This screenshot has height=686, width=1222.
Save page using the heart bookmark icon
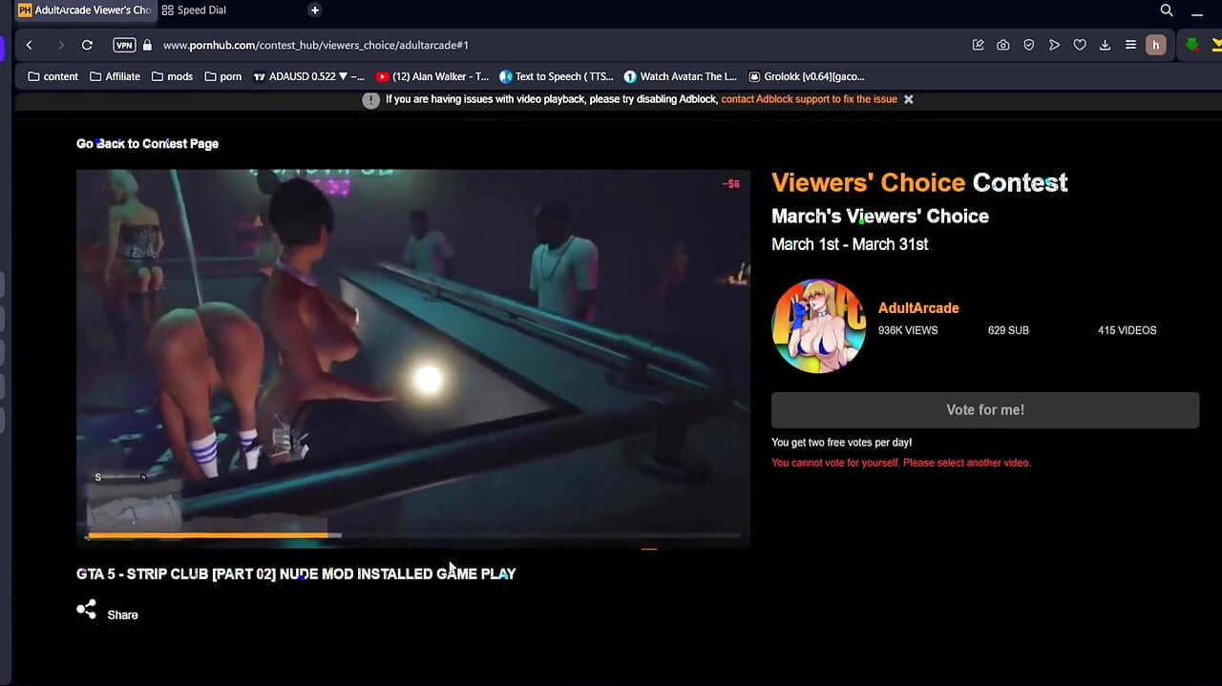pos(1080,45)
